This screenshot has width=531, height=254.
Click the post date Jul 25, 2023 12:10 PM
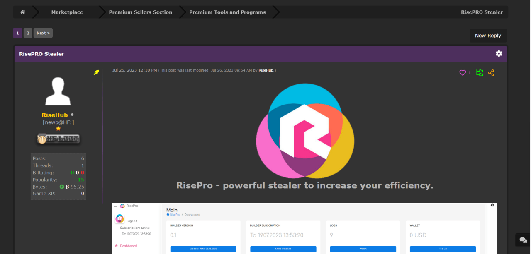point(134,70)
